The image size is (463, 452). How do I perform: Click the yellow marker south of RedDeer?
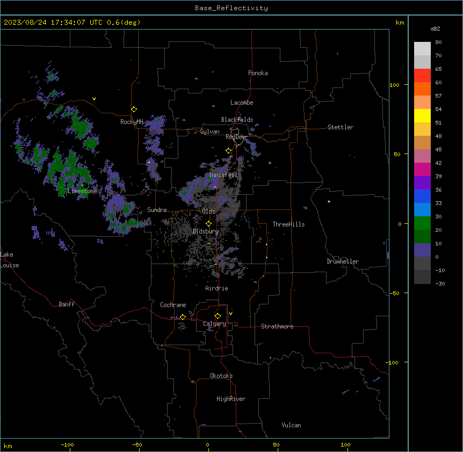[x=229, y=151]
